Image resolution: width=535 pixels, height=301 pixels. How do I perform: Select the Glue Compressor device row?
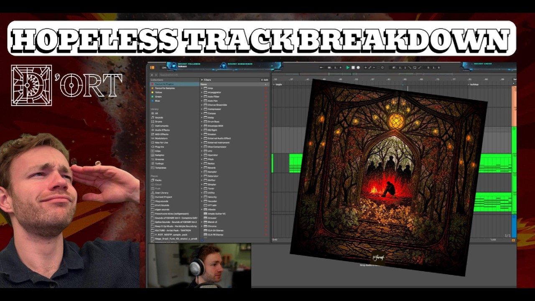[x=234, y=147]
